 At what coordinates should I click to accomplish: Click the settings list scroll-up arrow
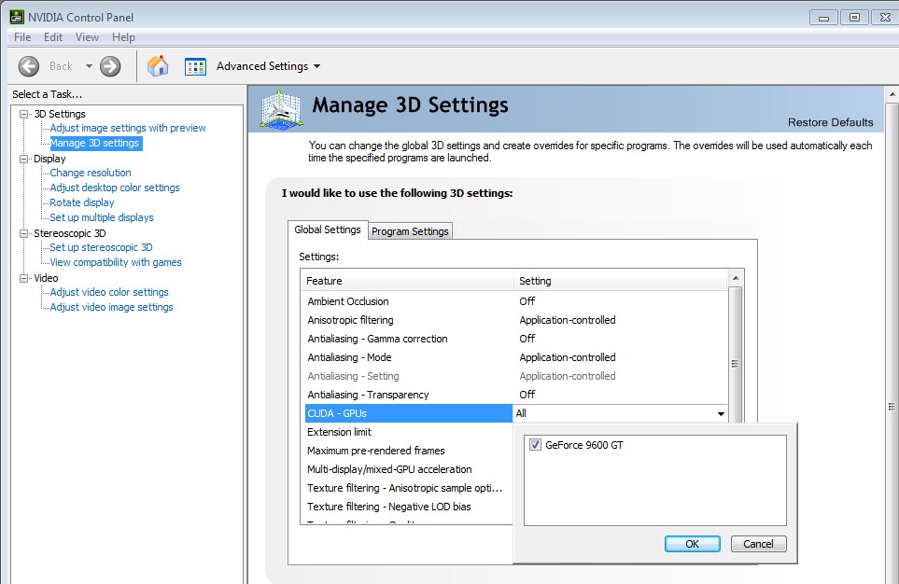(x=736, y=278)
